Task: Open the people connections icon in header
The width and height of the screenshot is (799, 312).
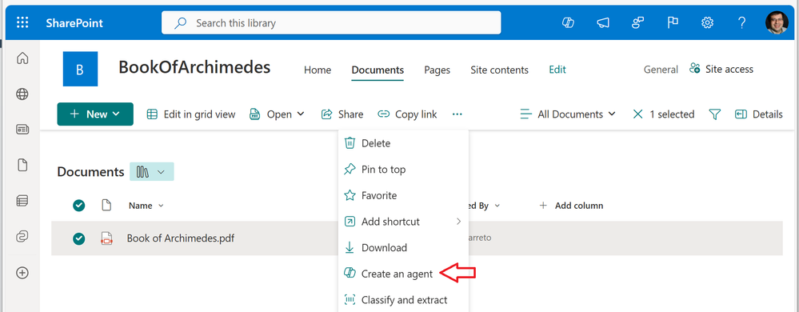Action: (638, 23)
